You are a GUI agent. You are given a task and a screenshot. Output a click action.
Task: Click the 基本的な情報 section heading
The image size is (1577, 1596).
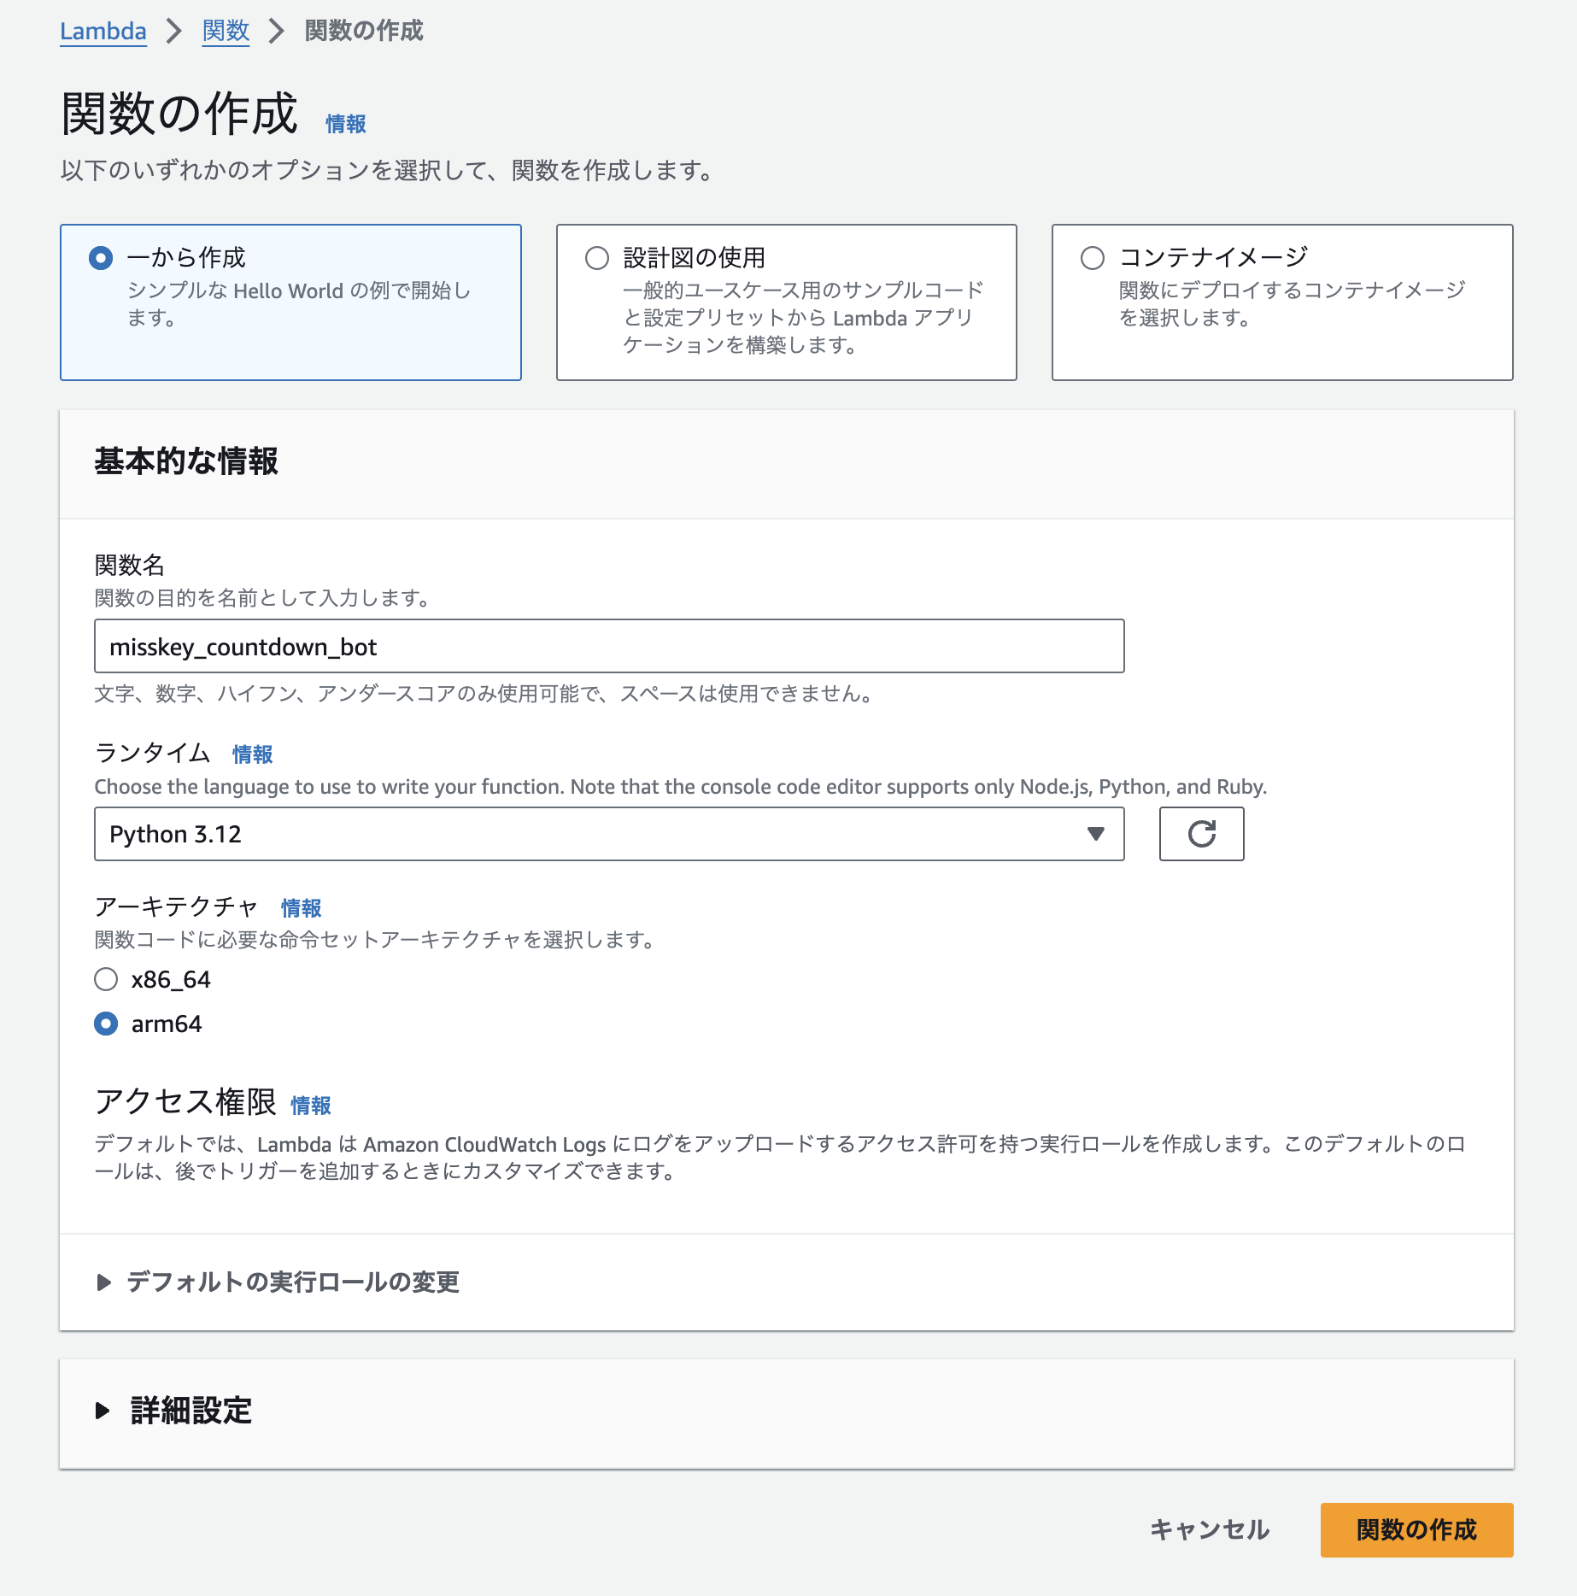186,461
